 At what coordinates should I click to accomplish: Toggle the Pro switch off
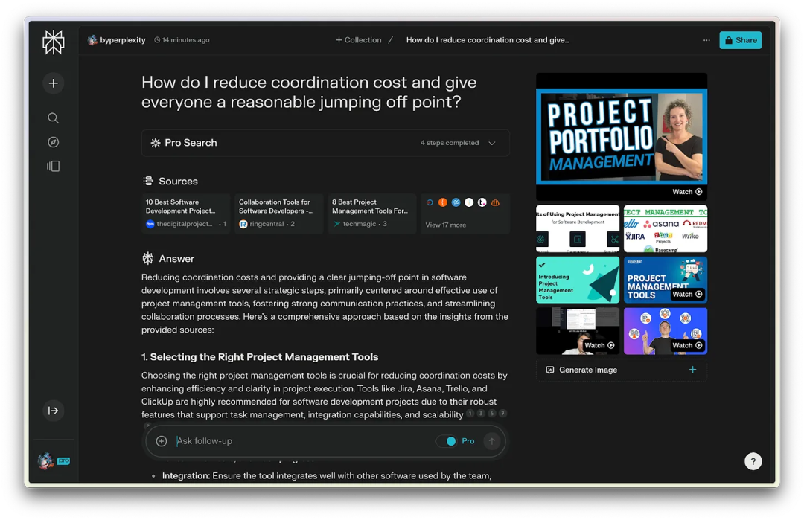(447, 441)
